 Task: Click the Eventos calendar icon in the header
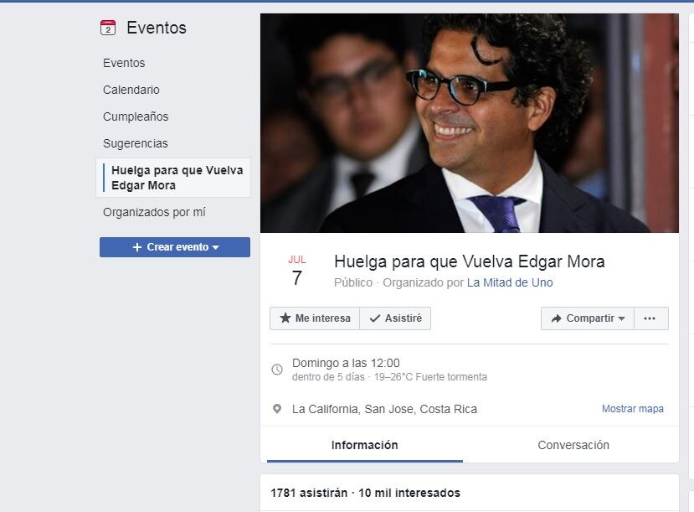tap(108, 28)
